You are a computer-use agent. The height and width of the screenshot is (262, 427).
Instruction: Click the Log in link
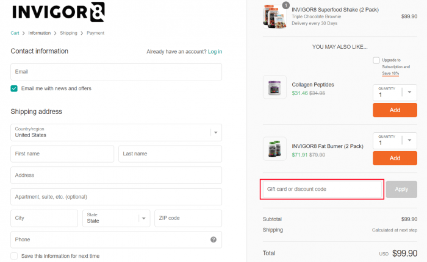coord(215,51)
